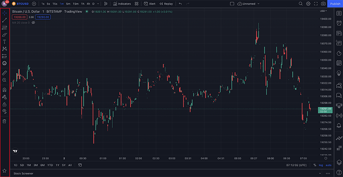Open the help question mark icon
Viewport: 343px width, 177px height.
[x=339, y=173]
